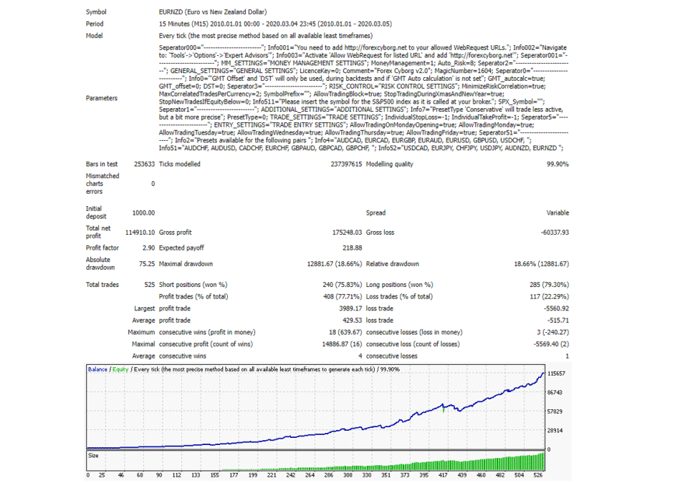
Task: Click the largest profit trade value 3989.17
Action: click(x=350, y=308)
